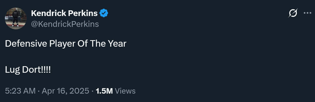Image resolution: width=315 pixels, height=102 pixels.
Task: Click the 1.5M view count number
Action: click(x=104, y=91)
